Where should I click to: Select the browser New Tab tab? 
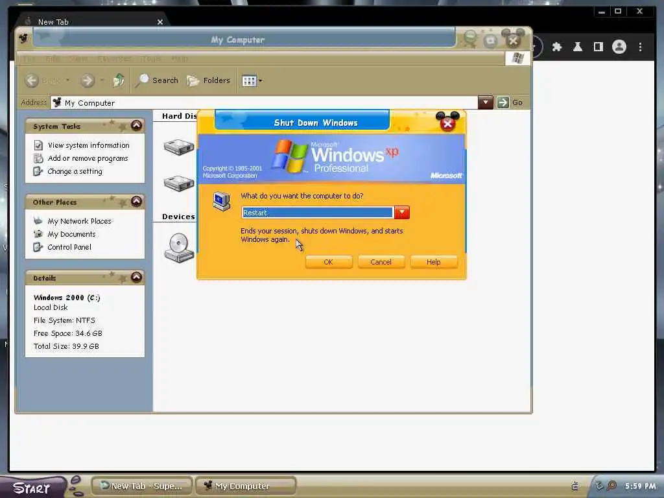point(91,21)
